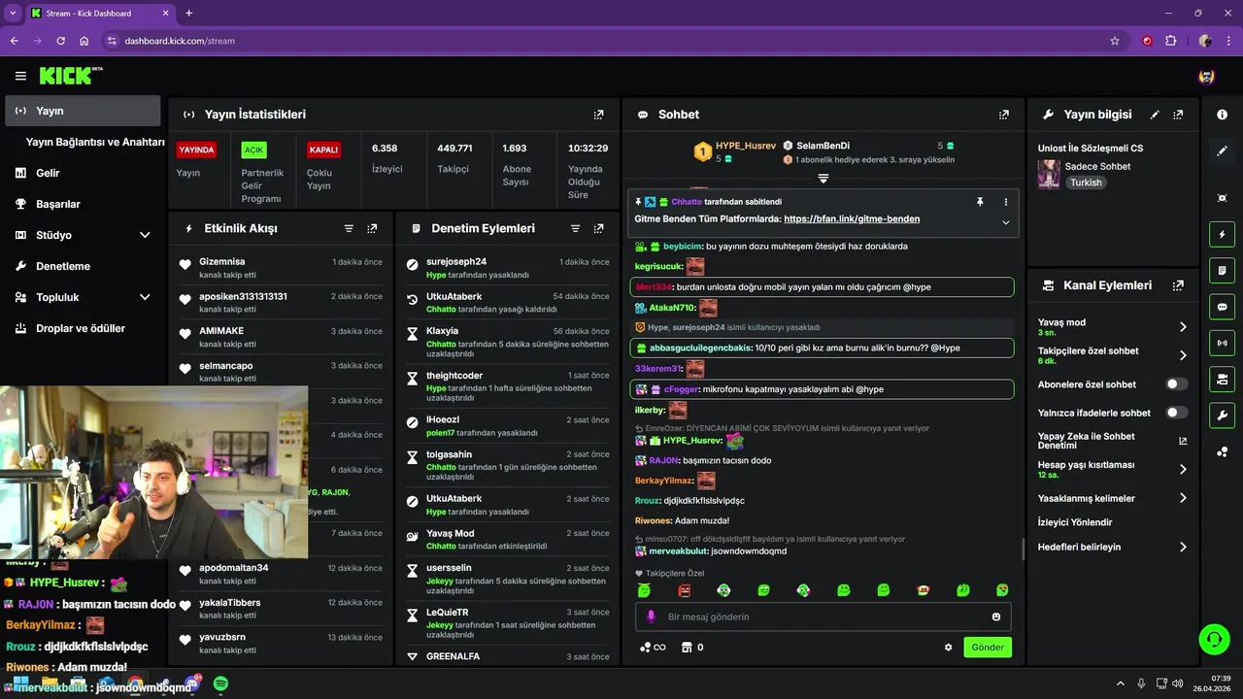Pop out the Yayın İstatistikleri panel

[x=598, y=115]
